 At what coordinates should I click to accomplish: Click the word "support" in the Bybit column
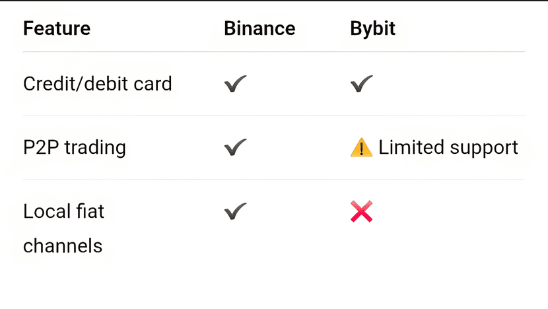click(x=483, y=149)
